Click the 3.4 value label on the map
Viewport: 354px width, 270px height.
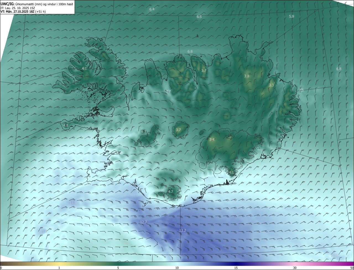(212, 139)
